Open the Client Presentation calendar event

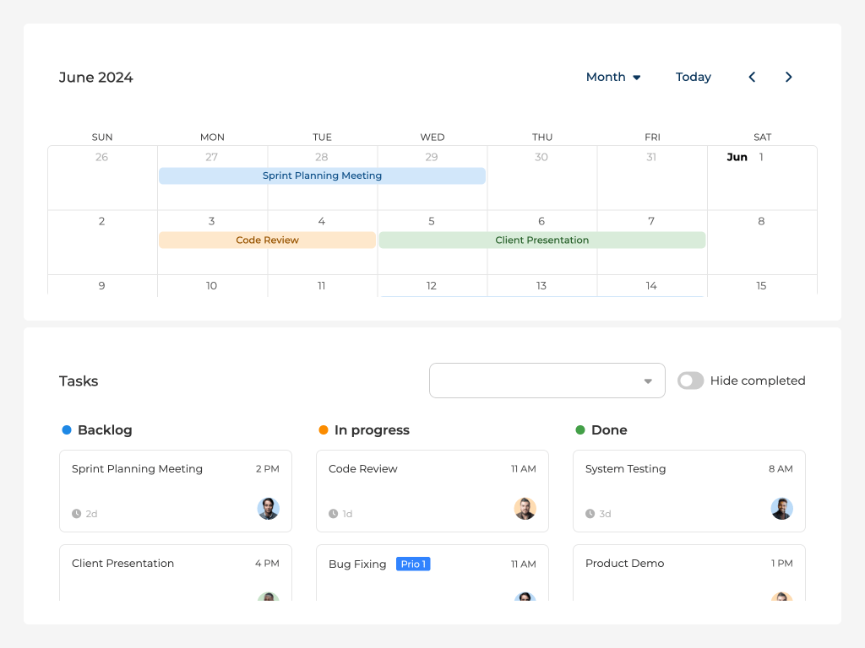(x=541, y=240)
